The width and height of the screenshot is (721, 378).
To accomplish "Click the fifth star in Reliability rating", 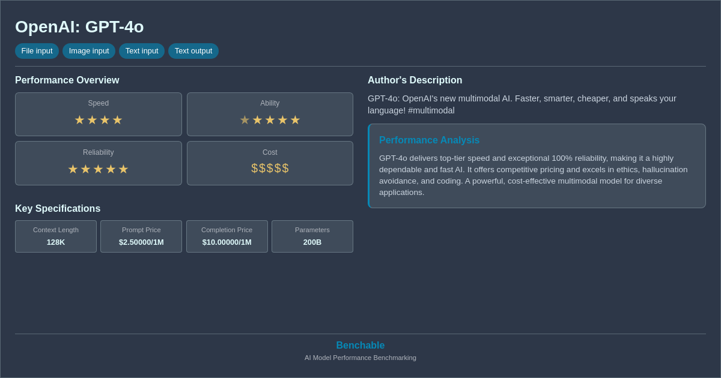I will (x=124, y=169).
